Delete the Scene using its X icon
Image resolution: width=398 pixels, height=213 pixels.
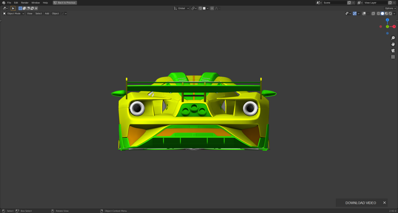pyautogui.click(x=353, y=2)
